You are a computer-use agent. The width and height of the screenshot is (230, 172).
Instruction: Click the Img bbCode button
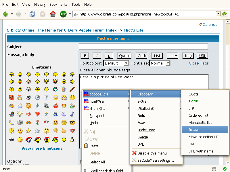tap(188, 56)
